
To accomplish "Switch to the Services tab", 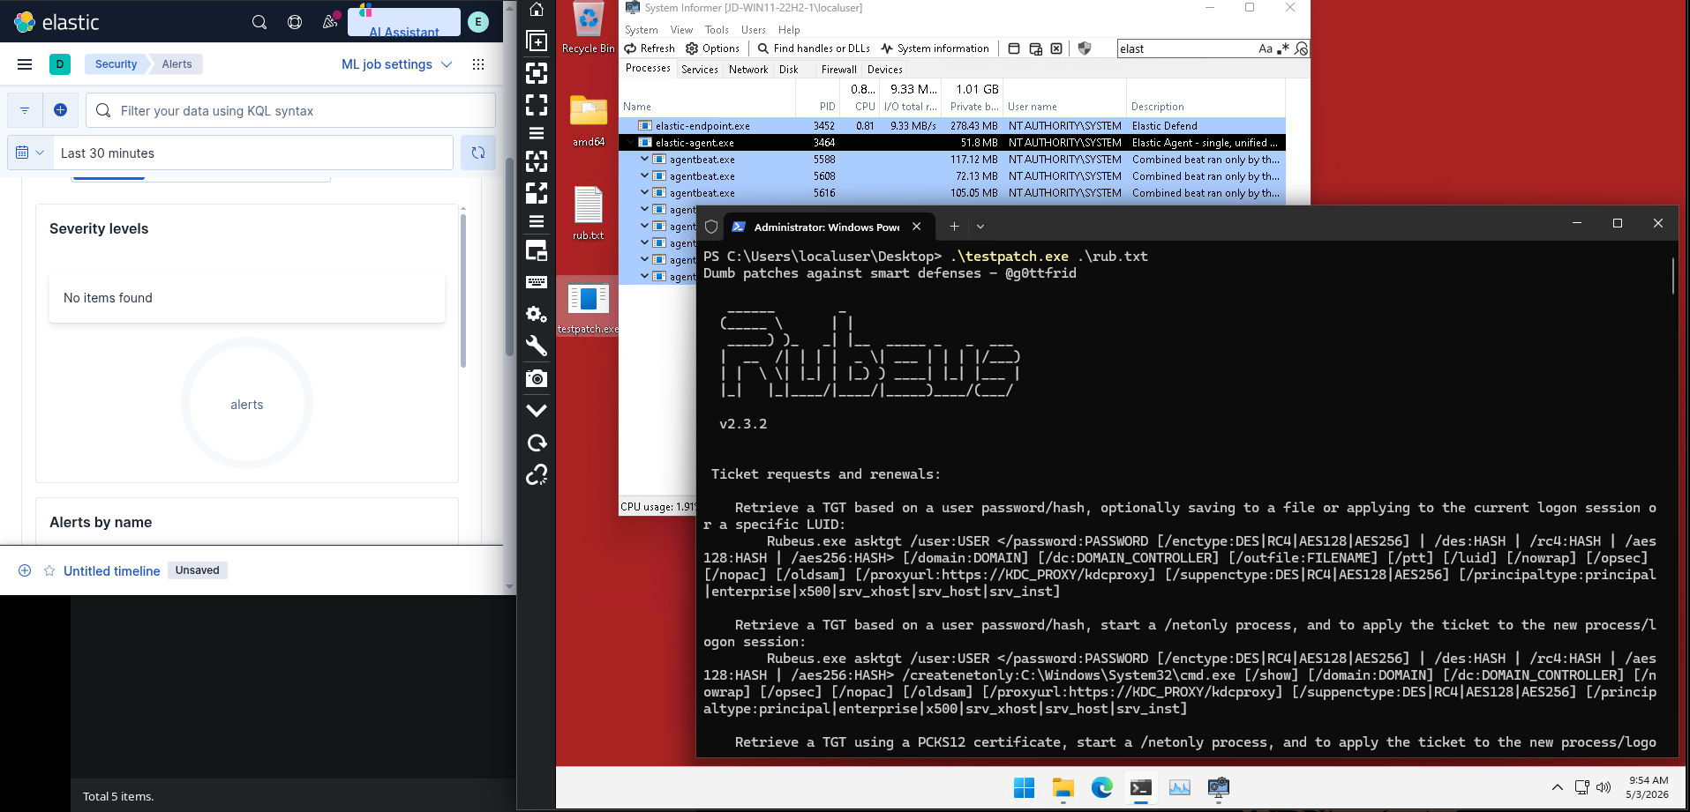I will pyautogui.click(x=700, y=69).
